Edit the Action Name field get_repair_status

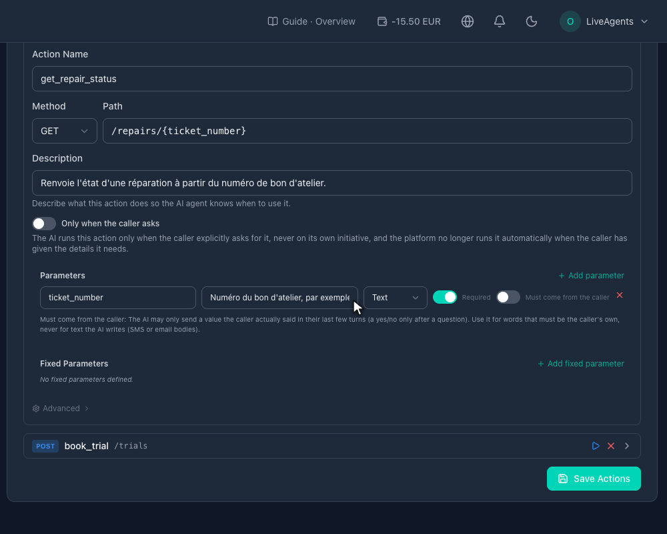tap(331, 79)
